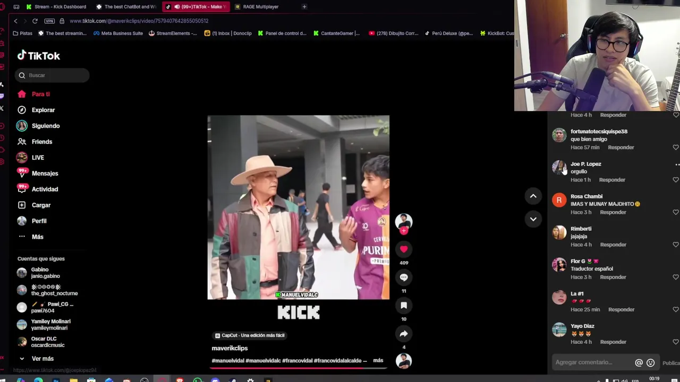Screen dimensions: 680x382
Task: Like fortunatotecsiquispe38's comment heart
Action: click(x=676, y=147)
